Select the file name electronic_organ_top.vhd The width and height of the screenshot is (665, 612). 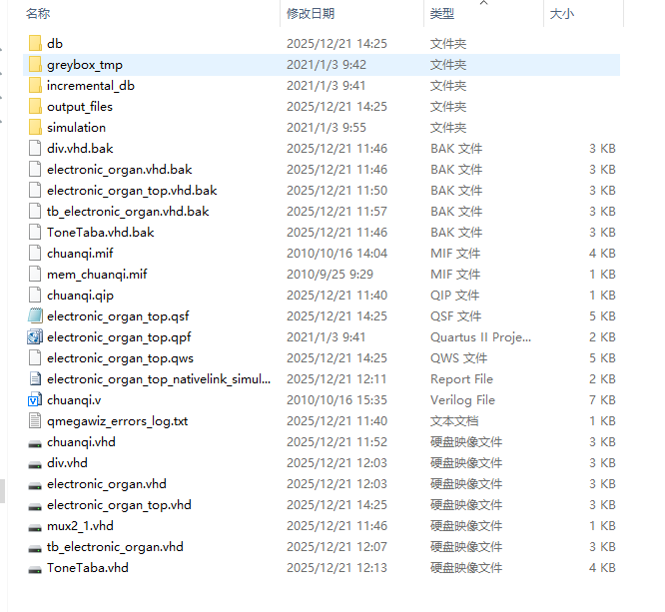click(119, 505)
